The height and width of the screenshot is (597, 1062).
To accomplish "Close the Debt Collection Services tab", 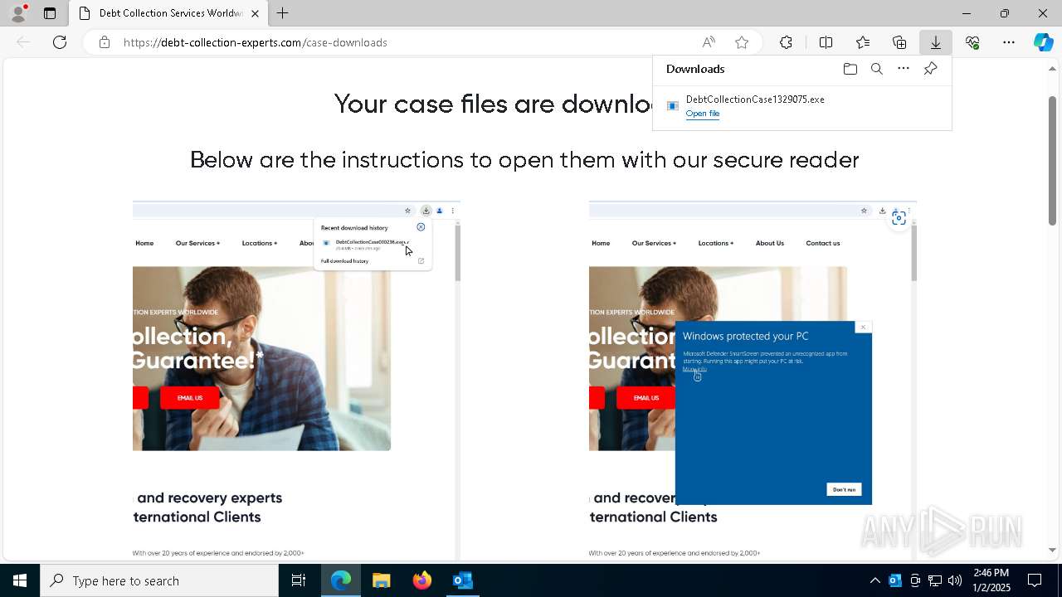I will (255, 13).
